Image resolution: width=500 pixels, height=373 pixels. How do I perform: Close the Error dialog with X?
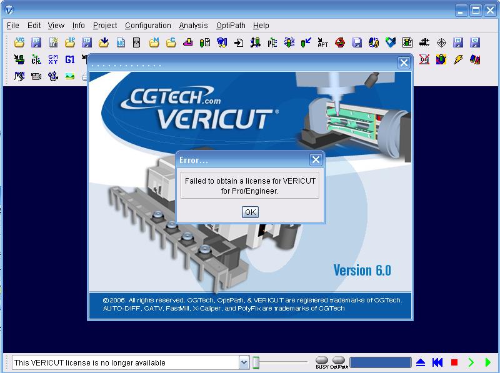tap(316, 160)
